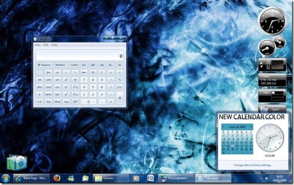Click Change date and time settings link
The image size is (294, 185).
click(x=253, y=165)
